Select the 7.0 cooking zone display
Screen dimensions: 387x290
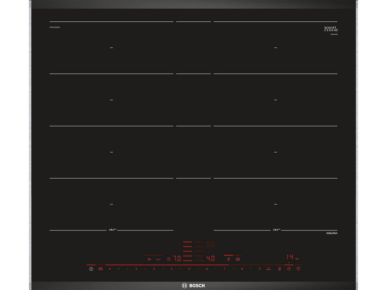(177, 259)
